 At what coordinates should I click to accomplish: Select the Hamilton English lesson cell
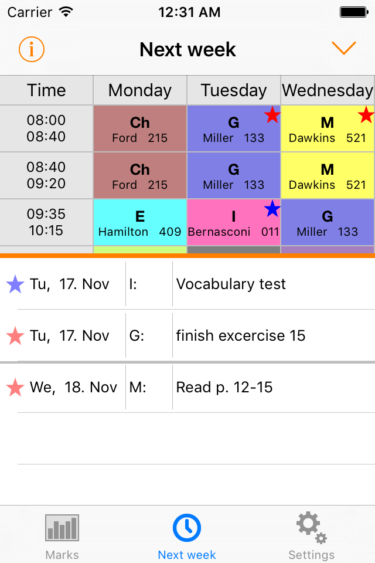[140, 223]
